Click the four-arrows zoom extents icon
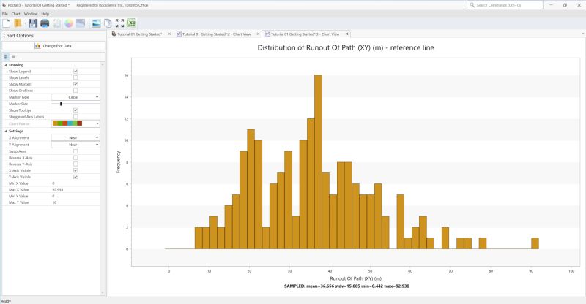Image resolution: width=586 pixels, height=304 pixels. point(119,23)
